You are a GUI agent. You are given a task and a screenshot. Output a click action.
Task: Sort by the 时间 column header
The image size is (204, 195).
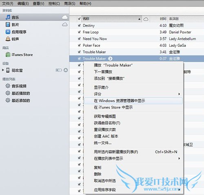163,19
